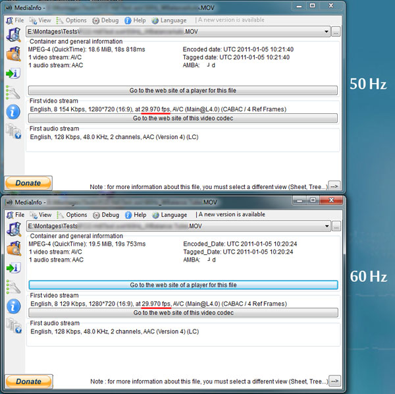Image resolution: width=395 pixels, height=394 pixels.
Task: Click audio stream line in bottom window
Action: point(115,331)
